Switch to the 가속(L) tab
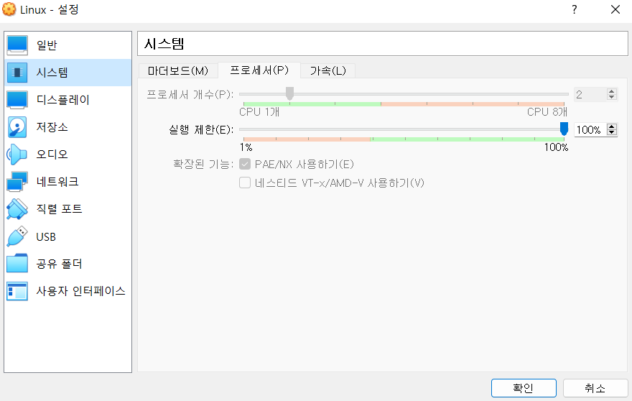Image resolution: width=632 pixels, height=401 pixels. [327, 71]
